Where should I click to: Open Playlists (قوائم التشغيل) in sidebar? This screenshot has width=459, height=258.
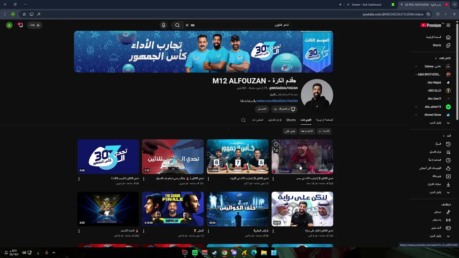pos(440,152)
